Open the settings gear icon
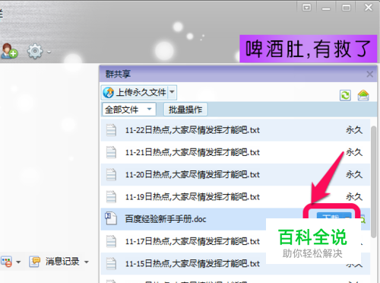This screenshot has height=283, width=380. pos(35,51)
